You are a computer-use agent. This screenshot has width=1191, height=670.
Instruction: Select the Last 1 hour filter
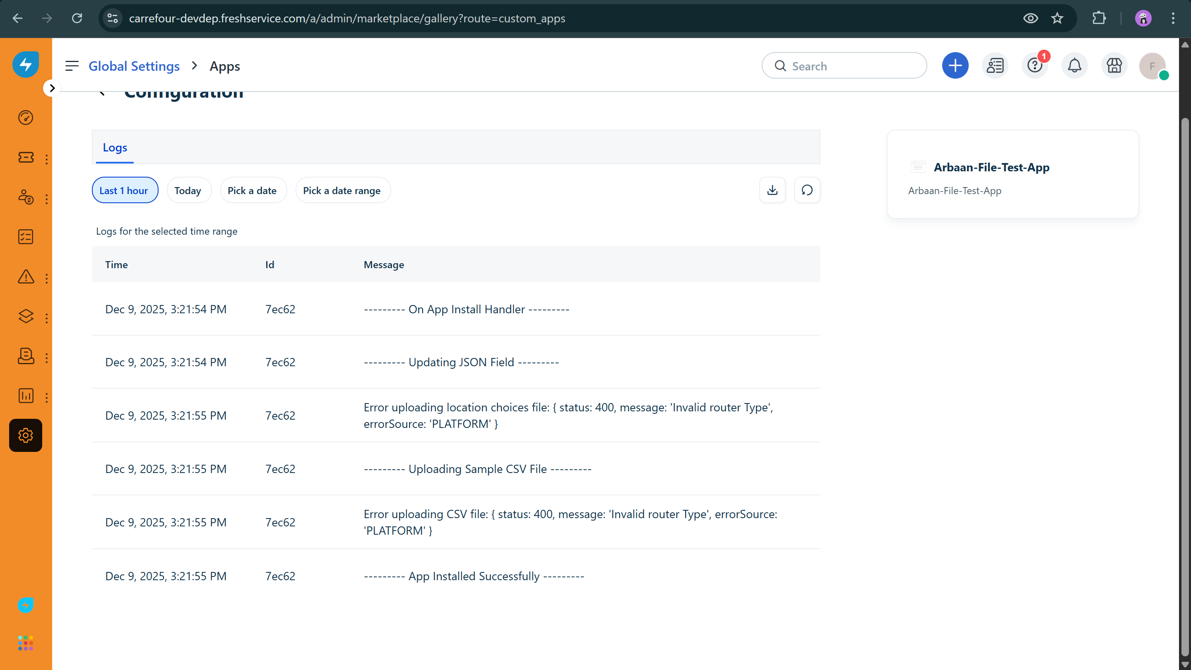click(x=124, y=190)
